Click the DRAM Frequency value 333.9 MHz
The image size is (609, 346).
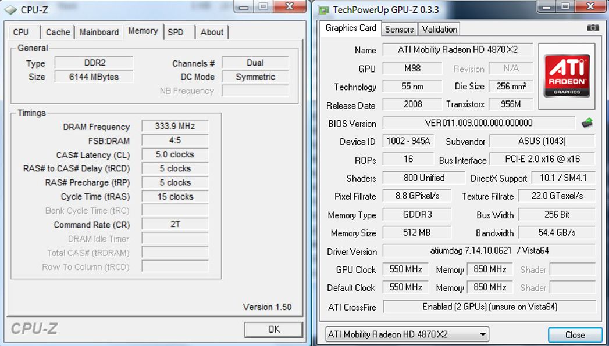tap(175, 127)
